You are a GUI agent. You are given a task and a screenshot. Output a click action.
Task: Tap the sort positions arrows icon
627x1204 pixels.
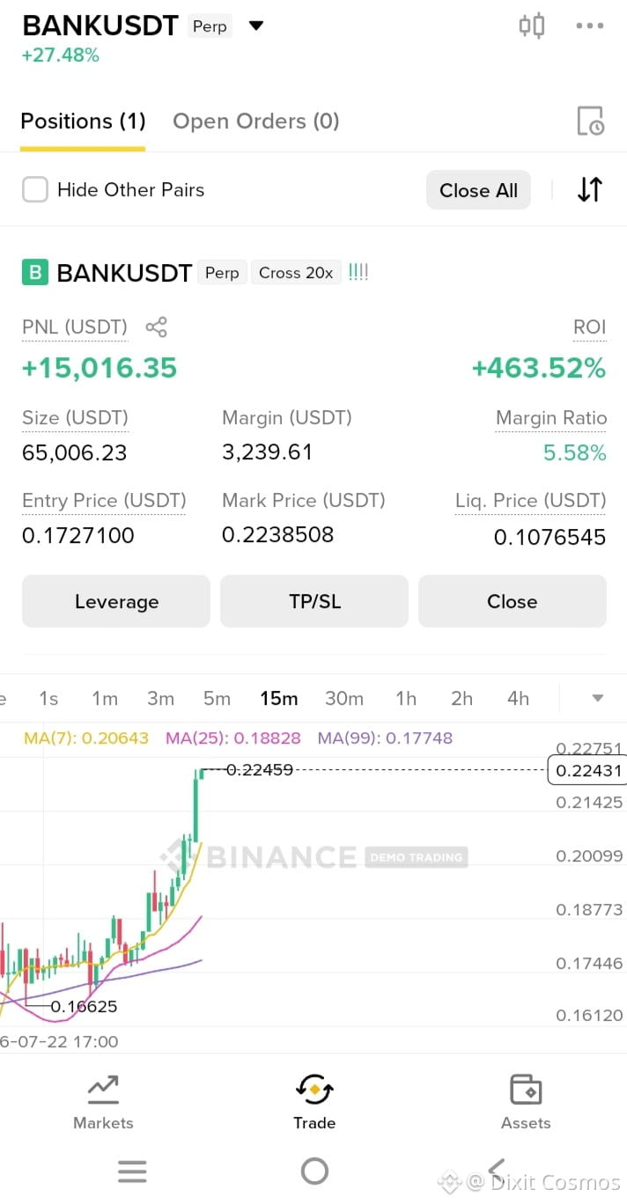click(x=589, y=189)
